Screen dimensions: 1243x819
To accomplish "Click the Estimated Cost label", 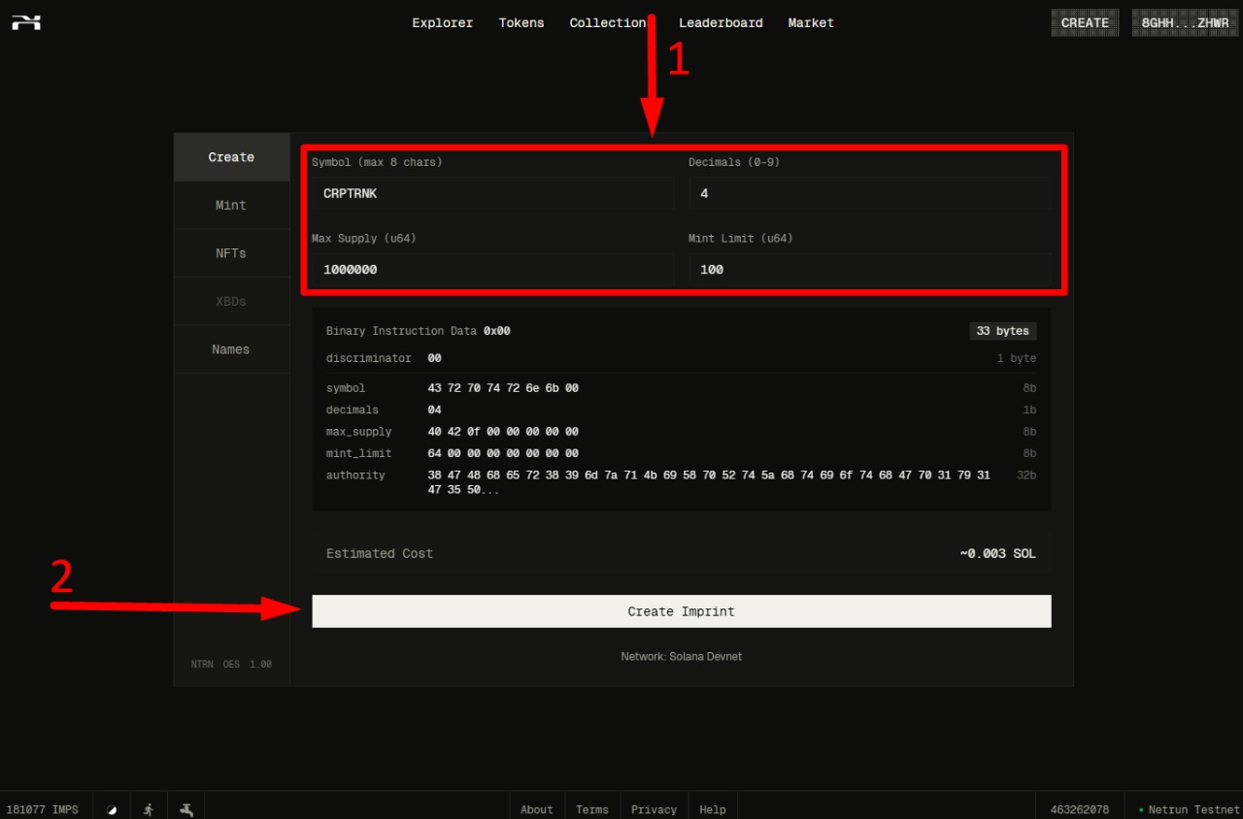I will (x=380, y=553).
